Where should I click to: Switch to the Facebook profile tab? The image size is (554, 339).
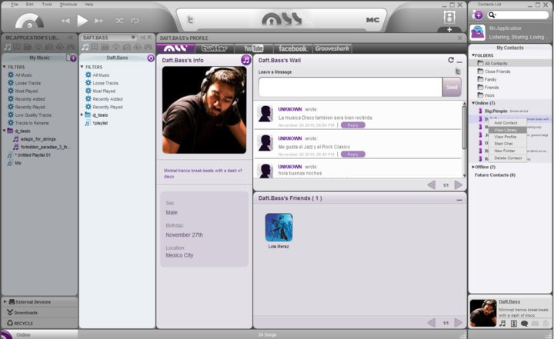click(x=292, y=48)
